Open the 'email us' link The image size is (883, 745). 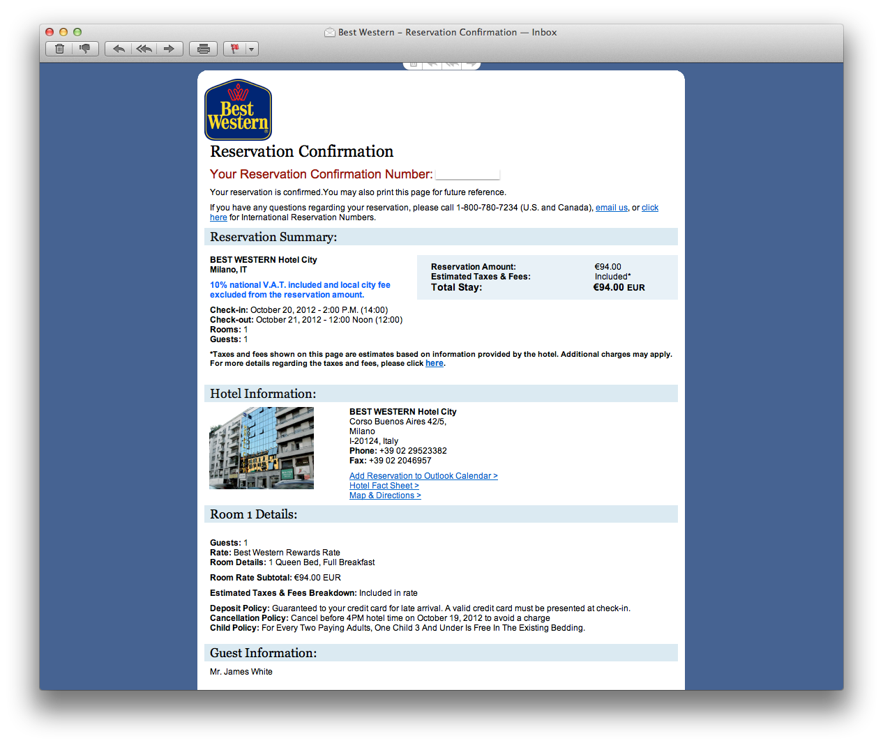[612, 208]
